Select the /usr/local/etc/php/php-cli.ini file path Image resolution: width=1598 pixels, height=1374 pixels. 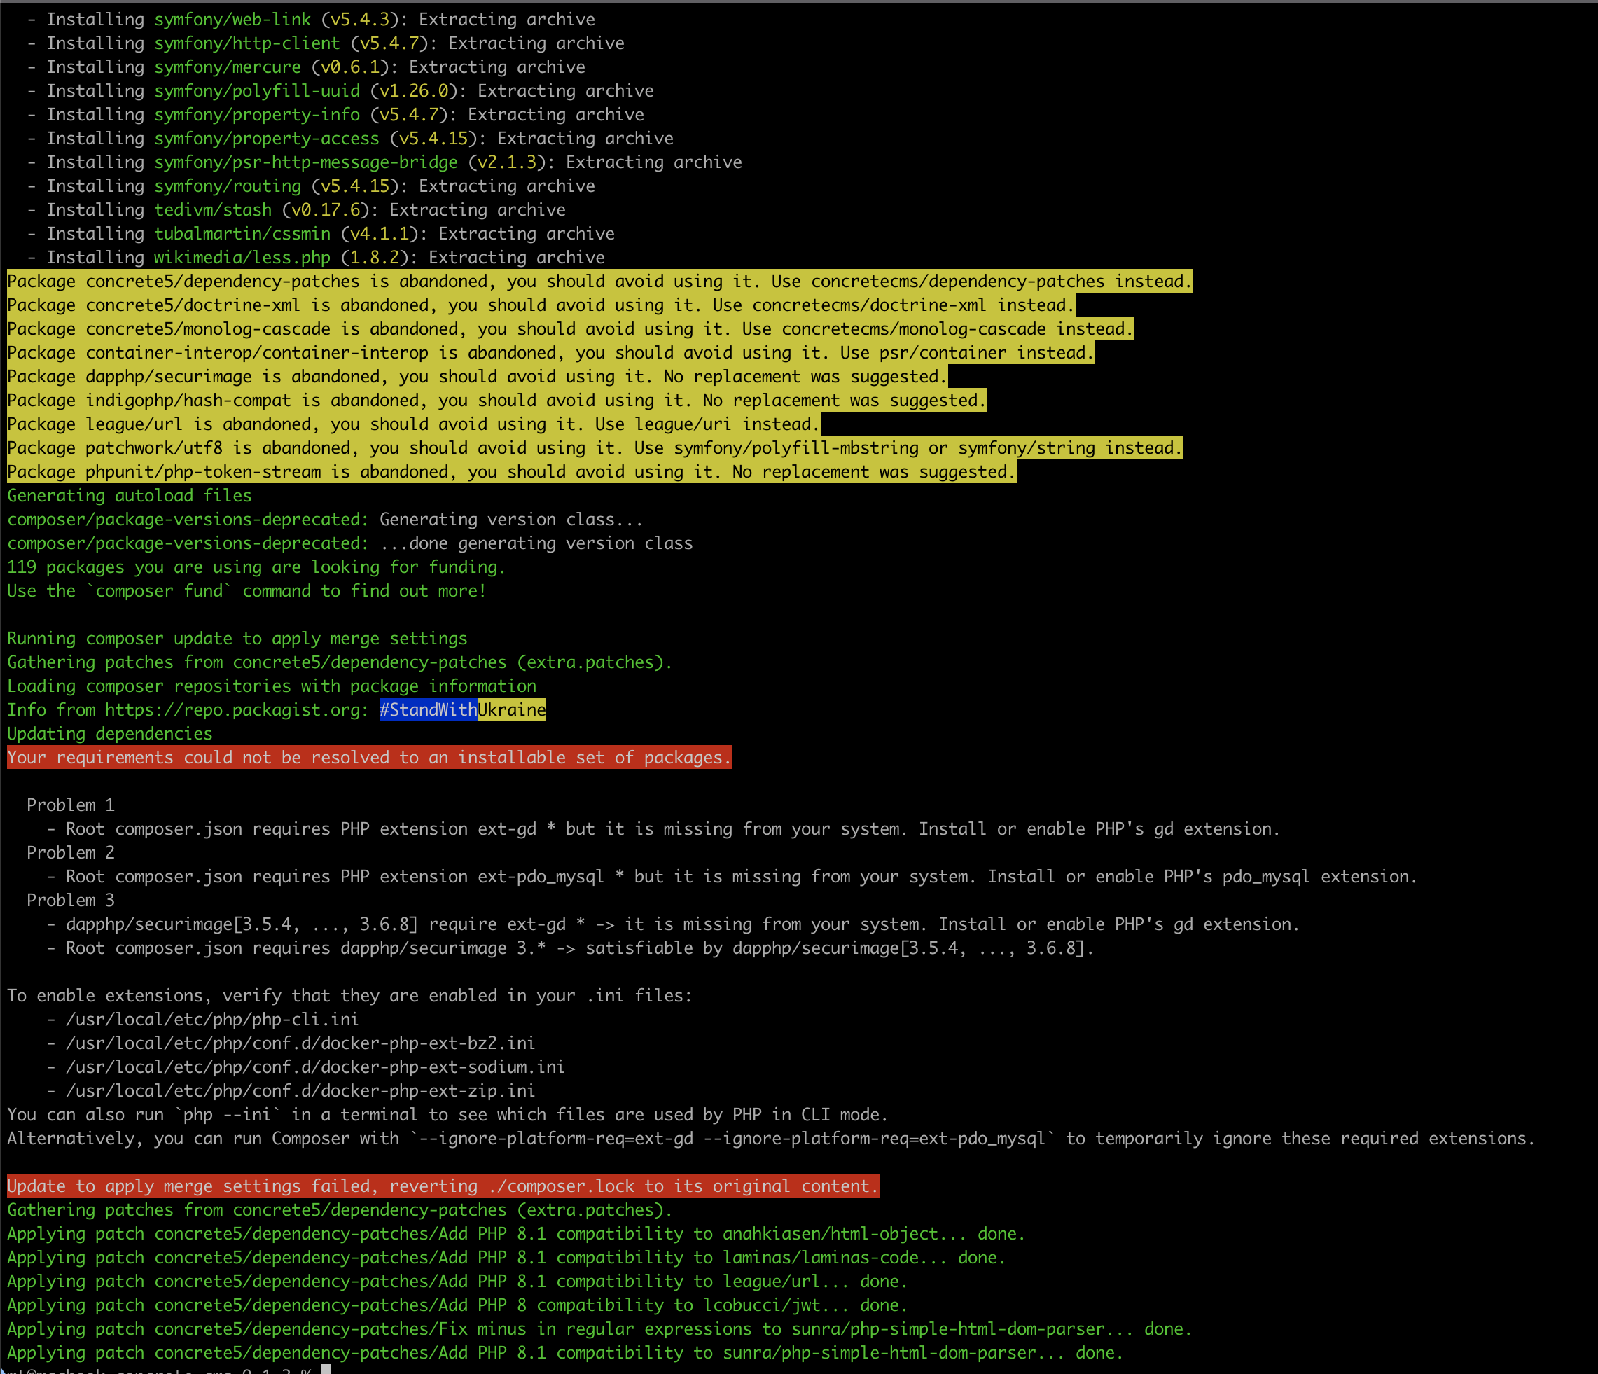[211, 1019]
